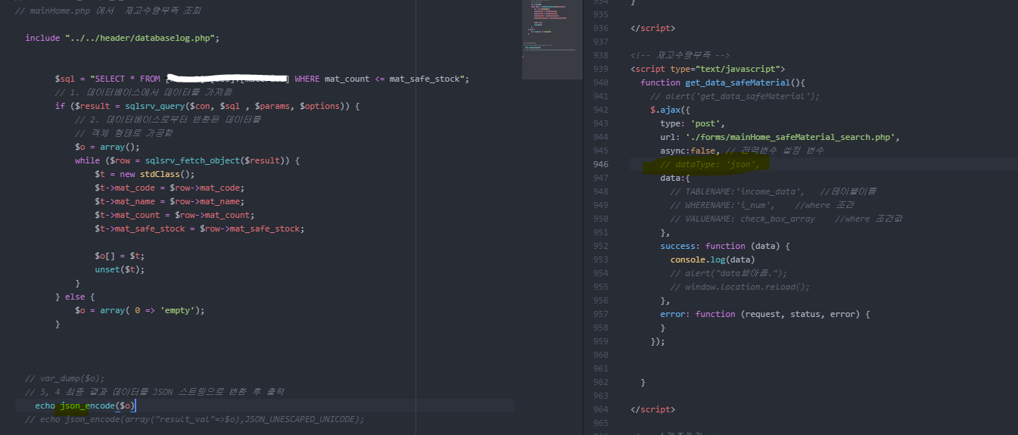Click the 'error: function (request, status, error)' line
Image resolution: width=1018 pixels, height=435 pixels.
pos(765,314)
